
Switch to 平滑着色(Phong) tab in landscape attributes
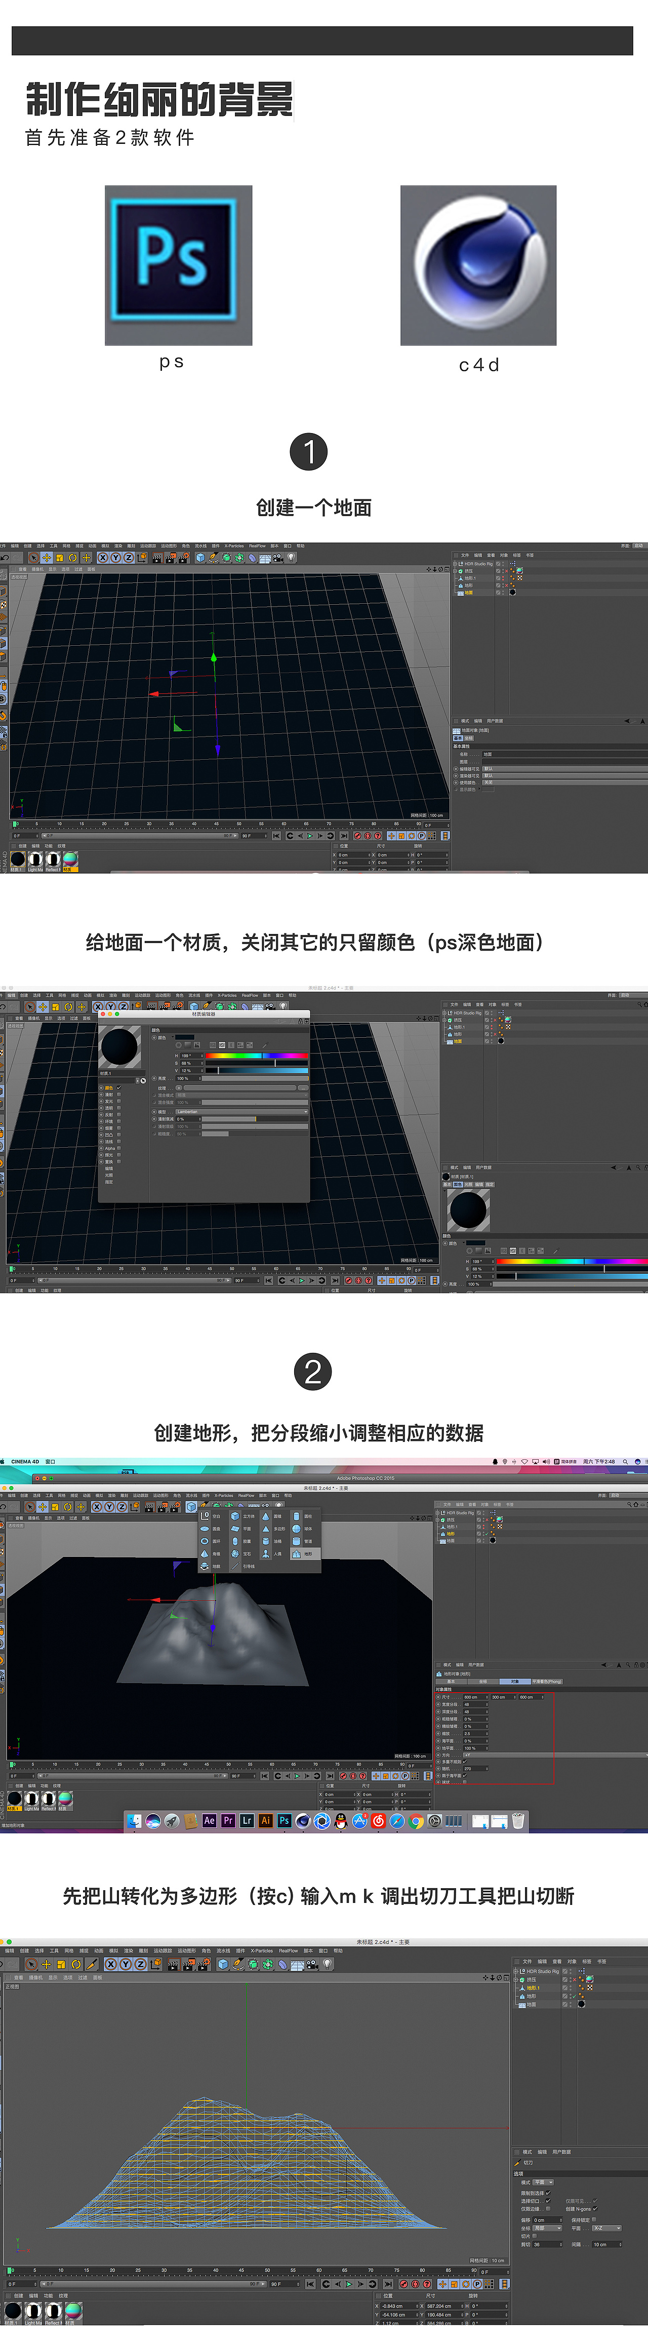click(x=546, y=1682)
